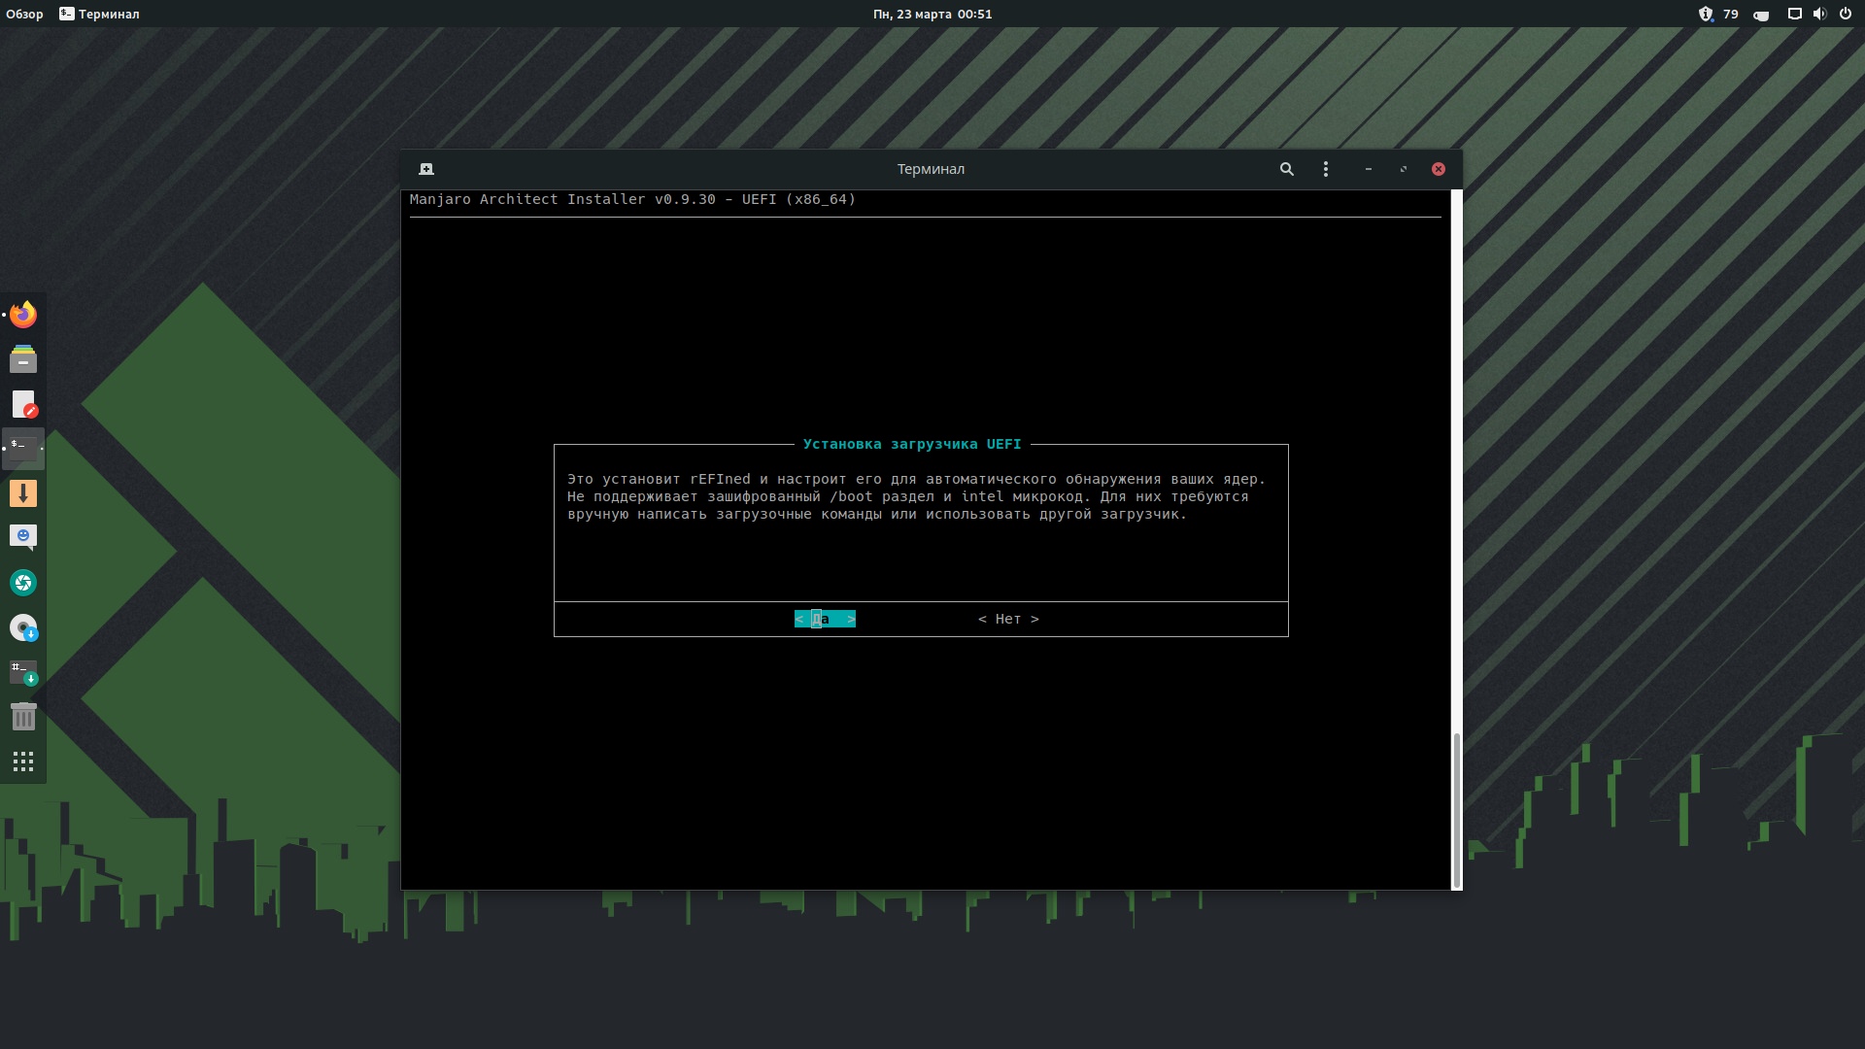1865x1049 pixels.
Task: Open the file manager dock icon
Action: coord(23,359)
